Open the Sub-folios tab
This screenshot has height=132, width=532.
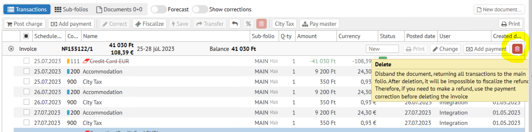(x=71, y=9)
